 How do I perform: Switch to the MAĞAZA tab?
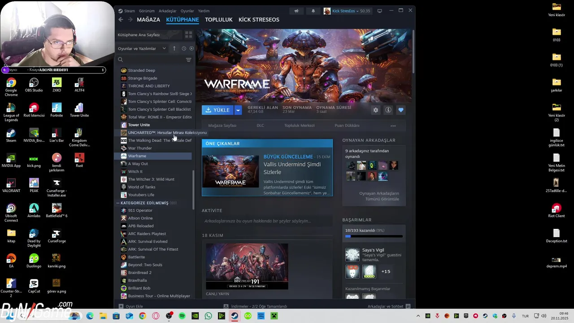[x=148, y=19]
